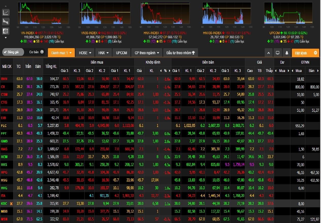Select the line chart tool in left sidebar
The height and width of the screenshot is (223, 321).
click(6, 12)
